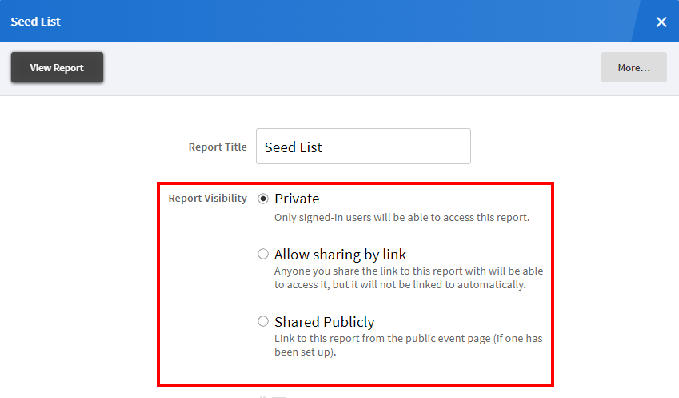679x398 pixels.
Task: Click the "Private" option label text
Action: (297, 199)
